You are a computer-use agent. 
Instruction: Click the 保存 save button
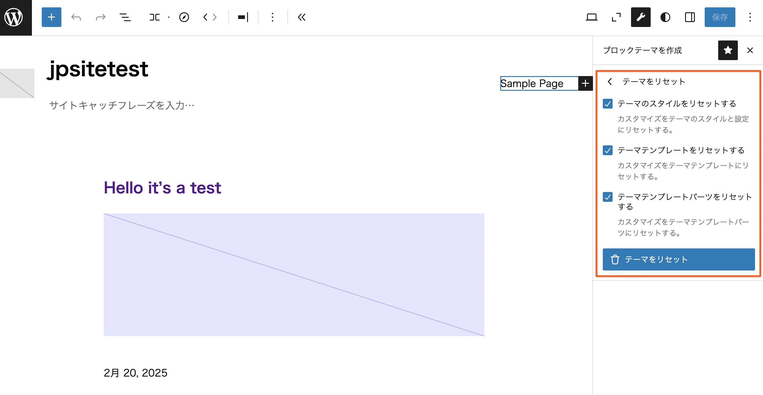coord(720,17)
